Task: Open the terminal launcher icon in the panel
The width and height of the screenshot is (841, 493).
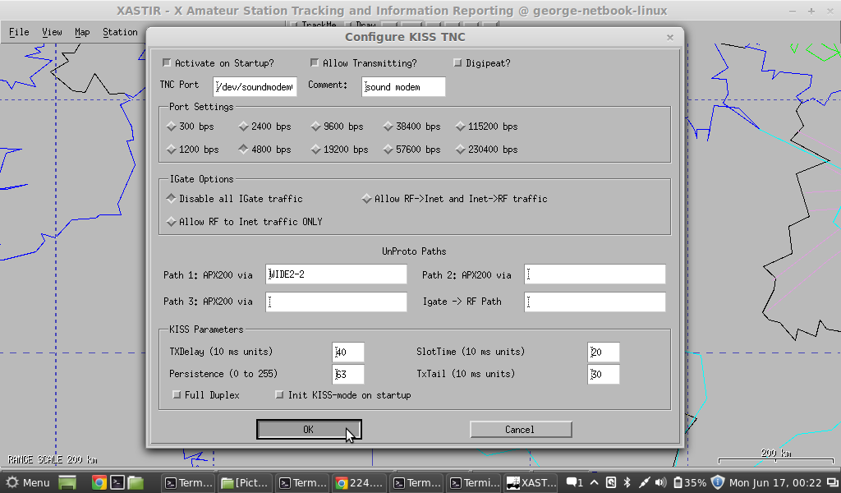Action: pos(117,482)
